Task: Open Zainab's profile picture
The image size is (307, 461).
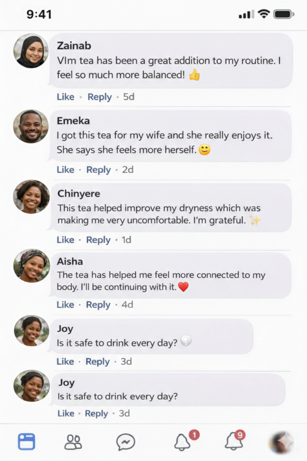Action: 31,51
